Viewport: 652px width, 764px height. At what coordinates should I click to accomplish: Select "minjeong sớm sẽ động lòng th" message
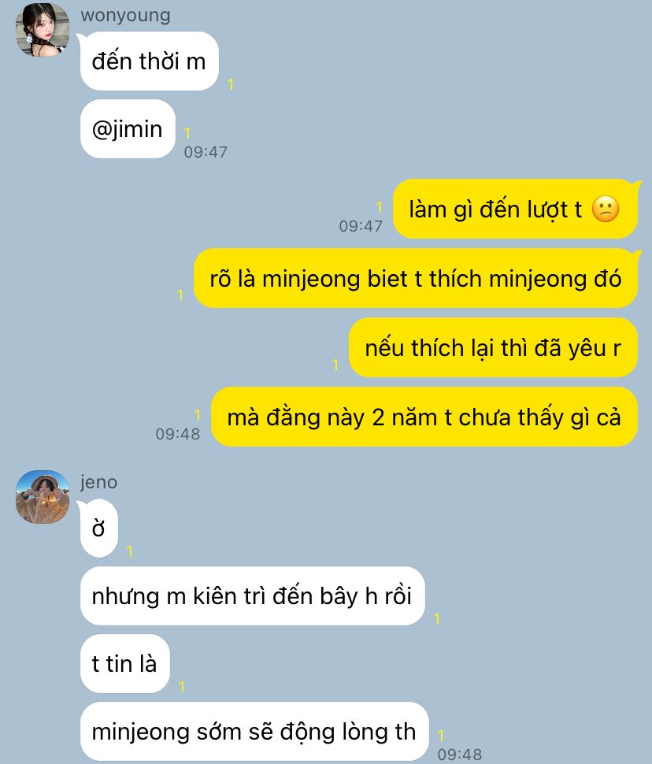(254, 732)
